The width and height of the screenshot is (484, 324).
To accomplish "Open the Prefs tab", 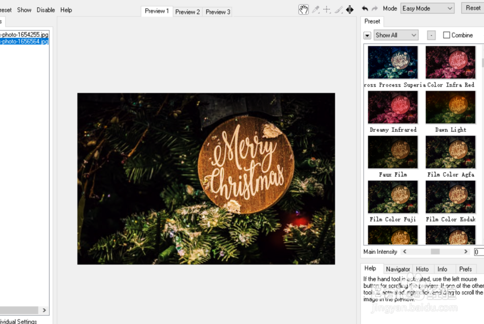I will pyautogui.click(x=465, y=269).
